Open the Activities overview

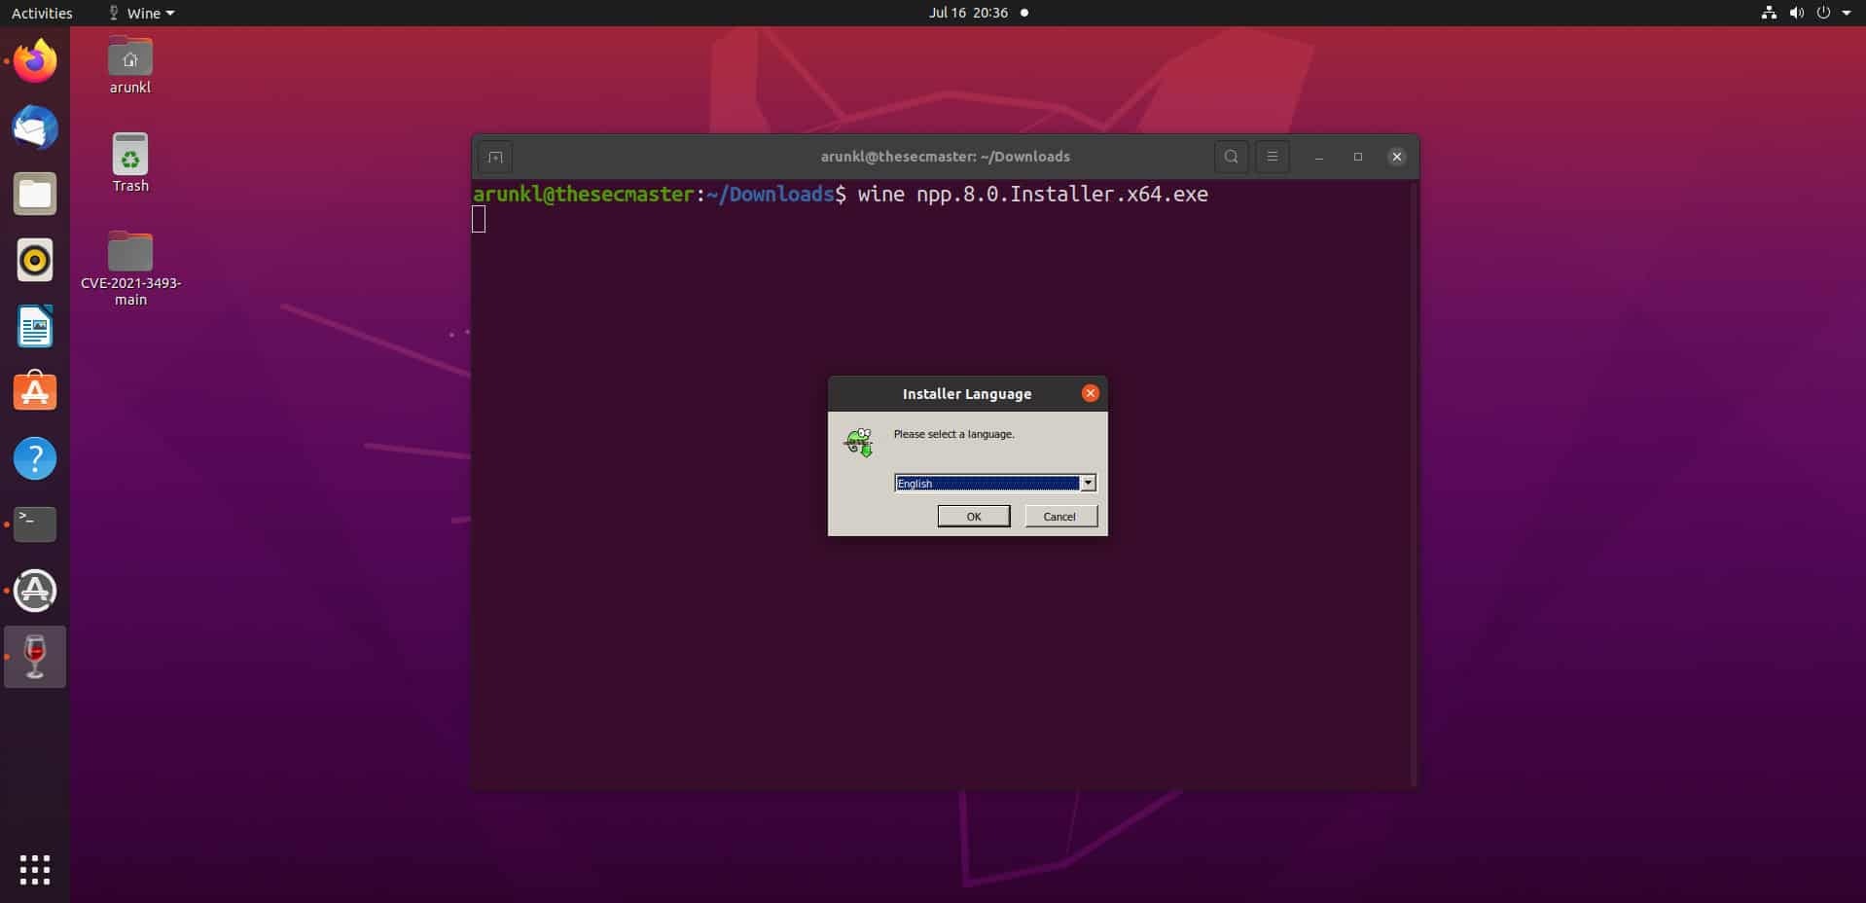coord(42,13)
